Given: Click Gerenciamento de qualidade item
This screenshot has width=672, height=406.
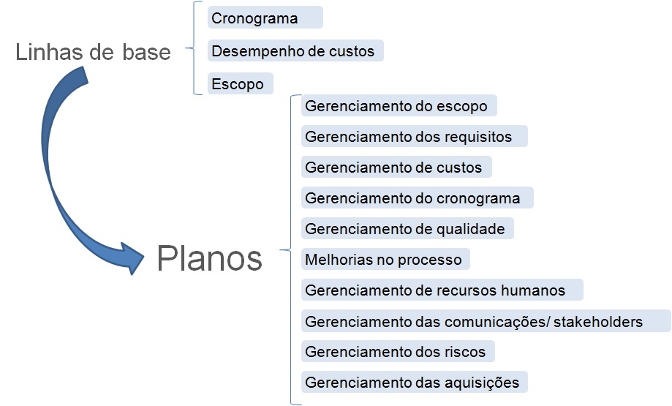Looking at the screenshot, I should click(407, 228).
